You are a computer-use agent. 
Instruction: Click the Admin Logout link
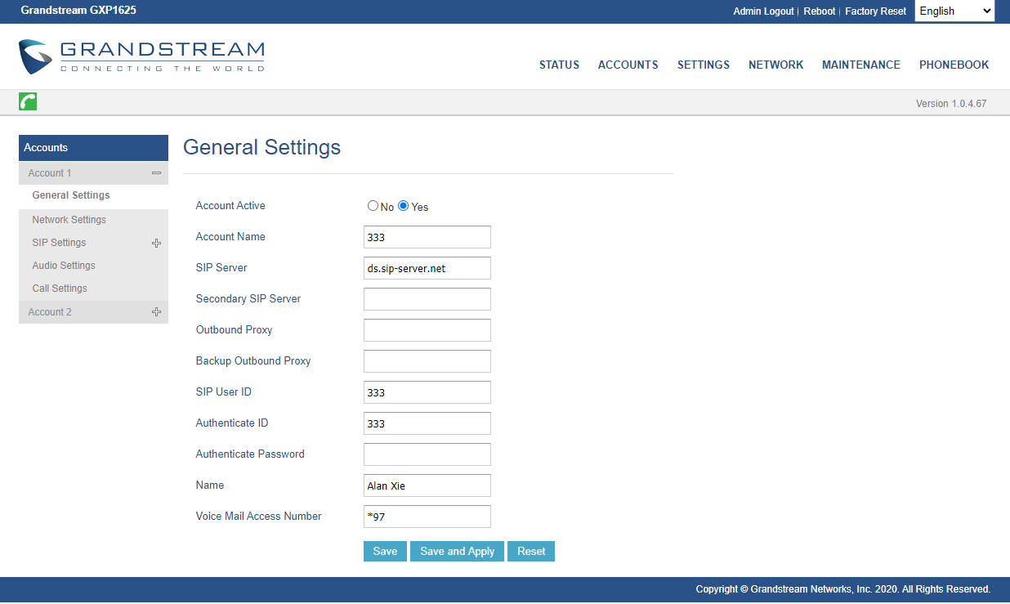point(763,11)
